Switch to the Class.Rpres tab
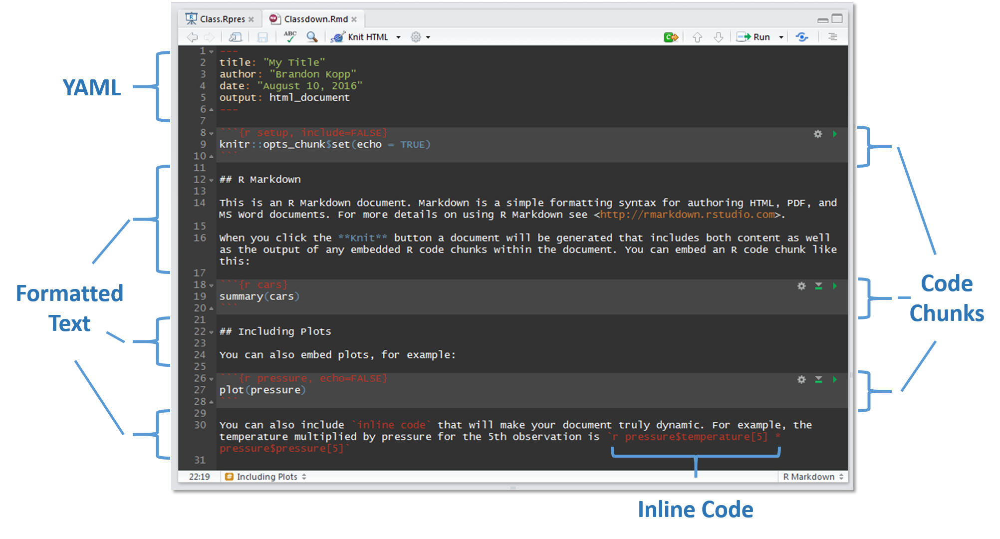 (x=220, y=19)
